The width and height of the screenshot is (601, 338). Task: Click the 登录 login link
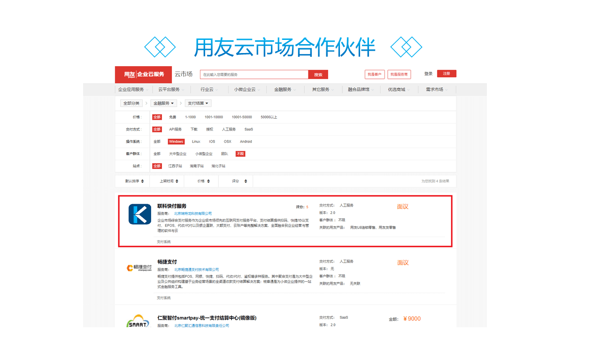(428, 74)
